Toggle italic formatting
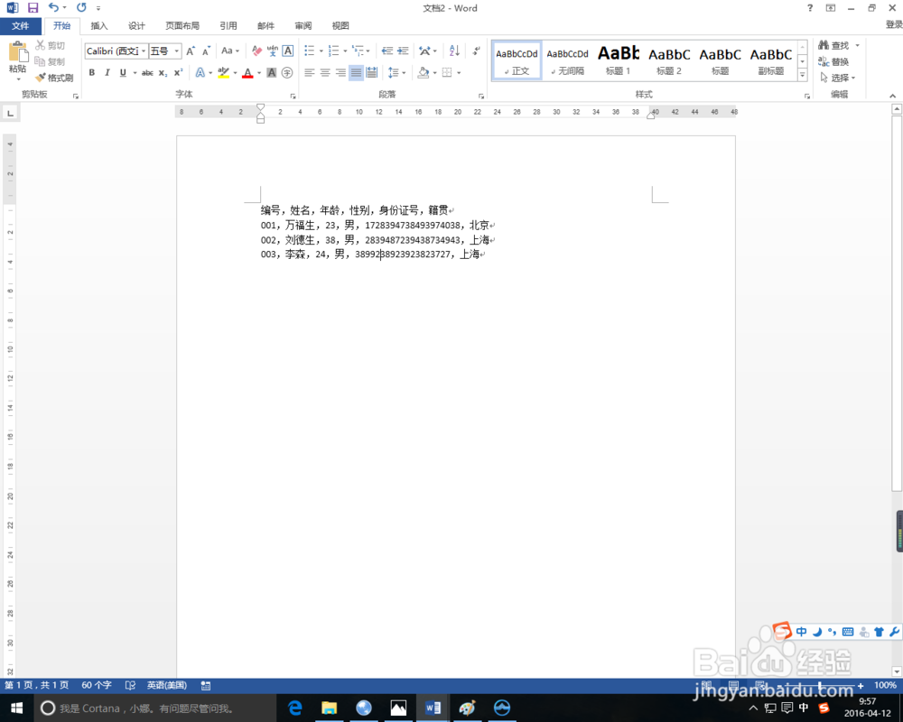Viewport: 903px width, 722px height. pyautogui.click(x=107, y=72)
